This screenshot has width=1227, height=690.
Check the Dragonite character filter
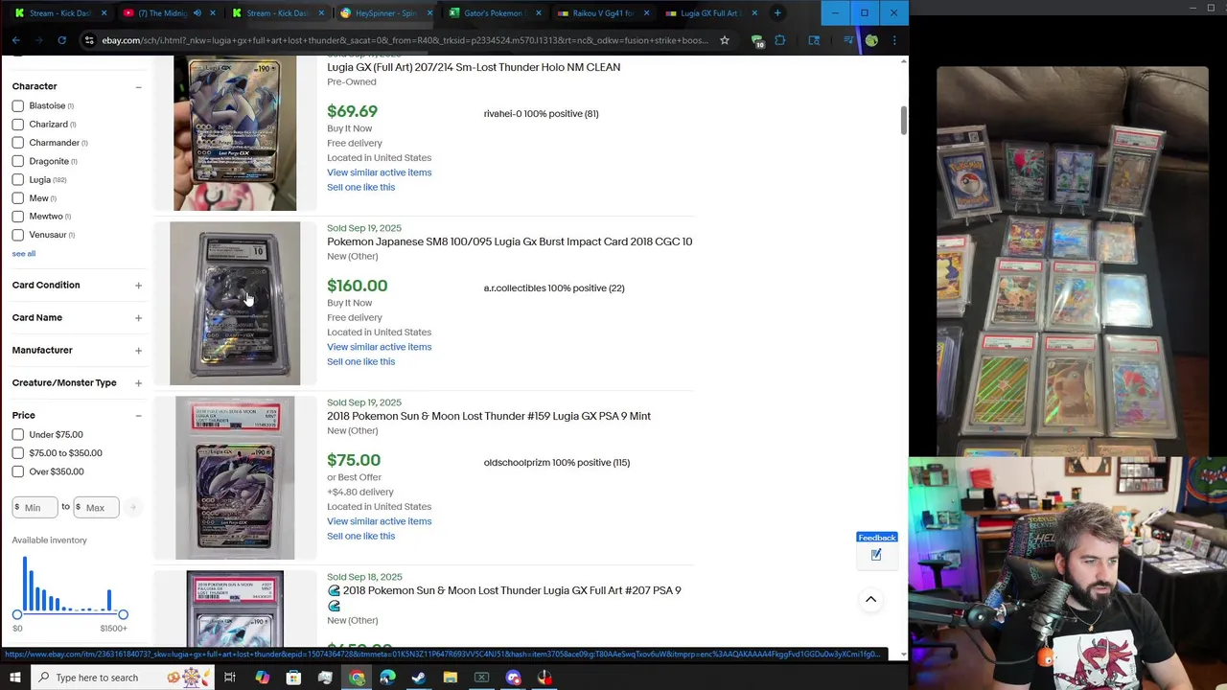(18, 162)
